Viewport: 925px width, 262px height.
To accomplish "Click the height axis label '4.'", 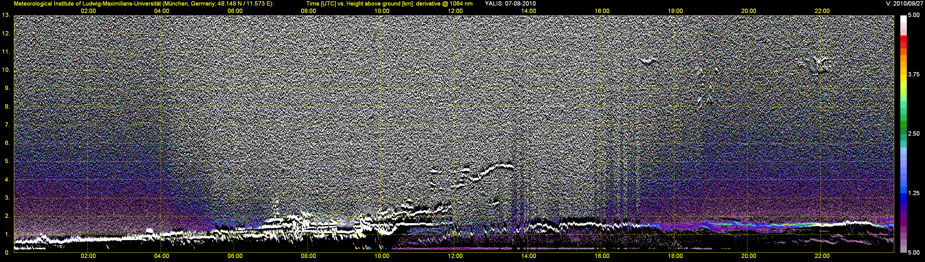I will (7, 179).
